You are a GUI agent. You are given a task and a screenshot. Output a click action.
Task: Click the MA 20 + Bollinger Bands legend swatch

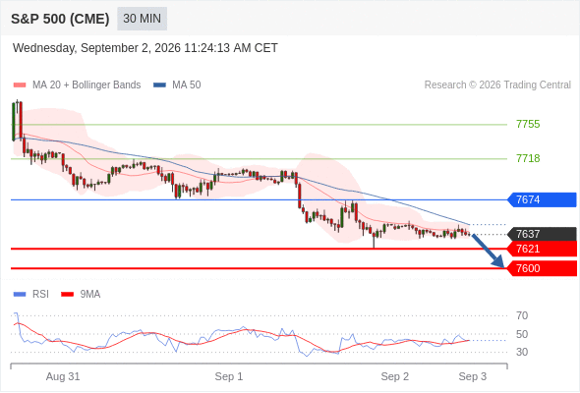[20, 85]
